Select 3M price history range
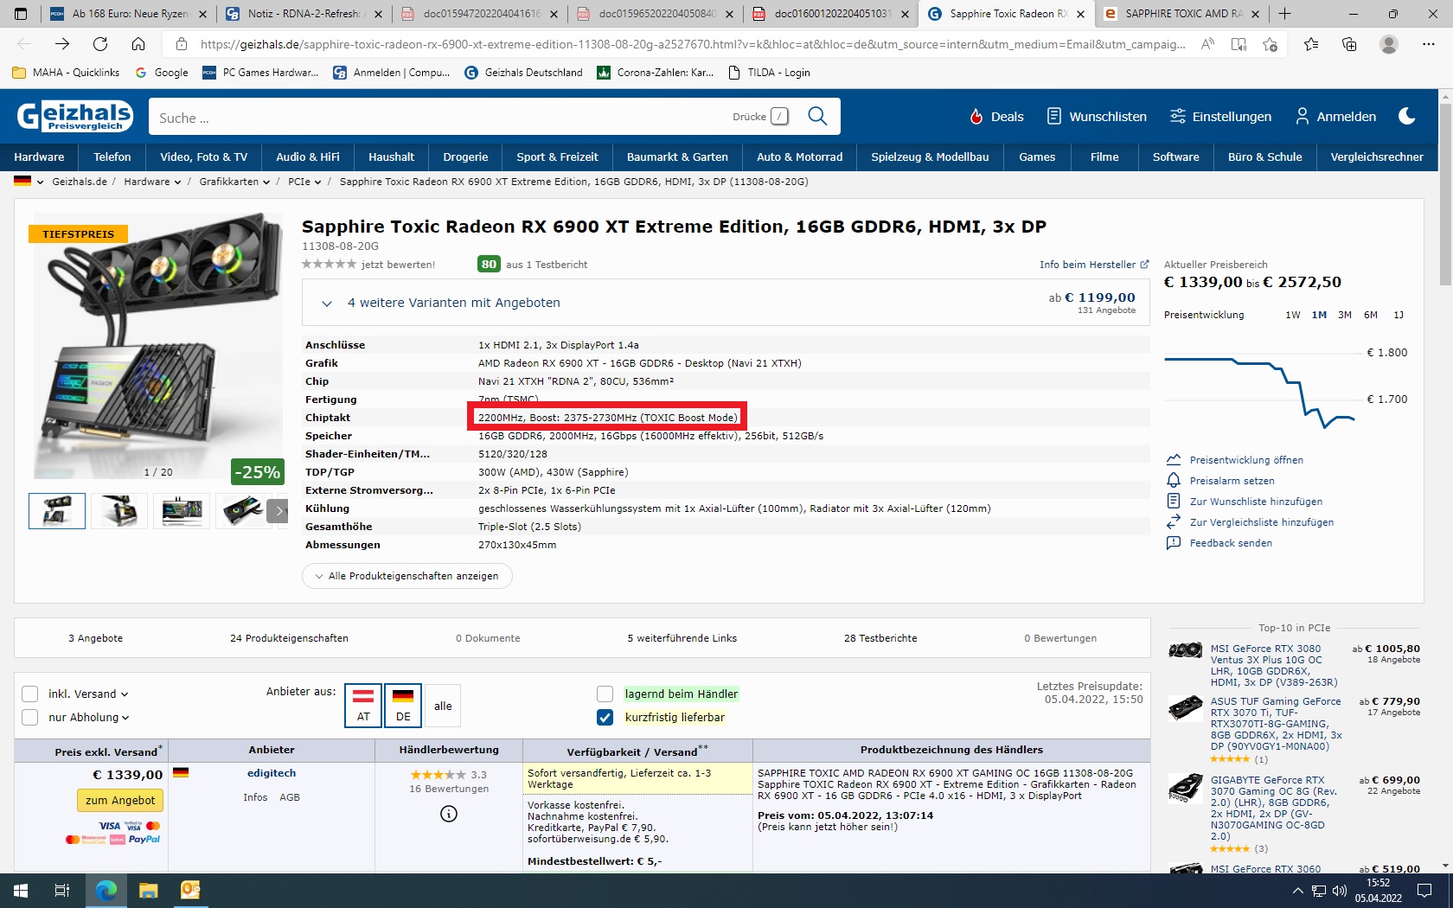 click(1345, 315)
